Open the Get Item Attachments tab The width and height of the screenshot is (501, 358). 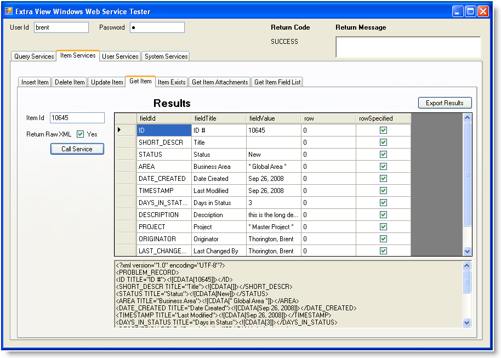pos(220,82)
